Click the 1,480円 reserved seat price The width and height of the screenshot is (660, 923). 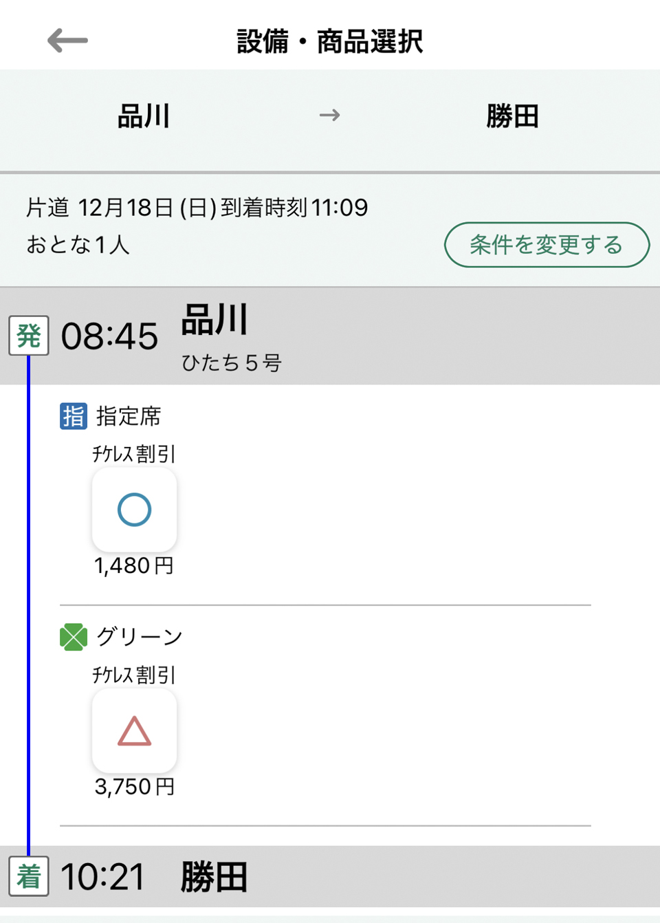(134, 565)
